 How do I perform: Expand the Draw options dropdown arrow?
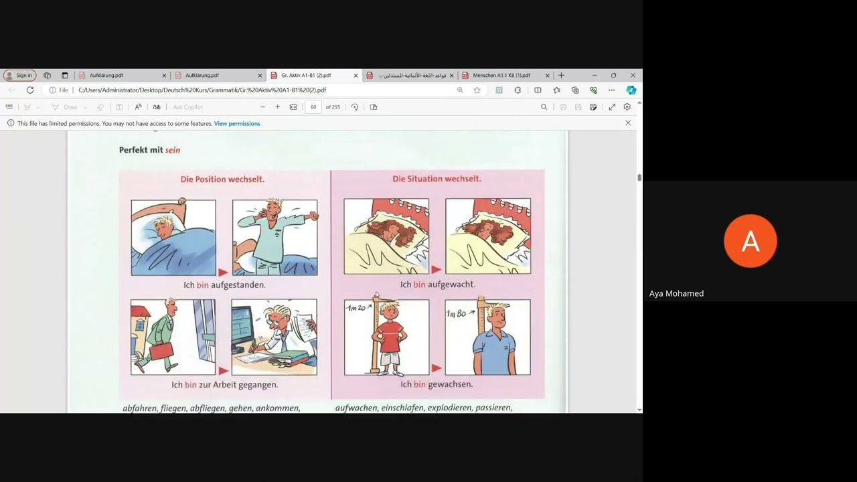pyautogui.click(x=86, y=107)
